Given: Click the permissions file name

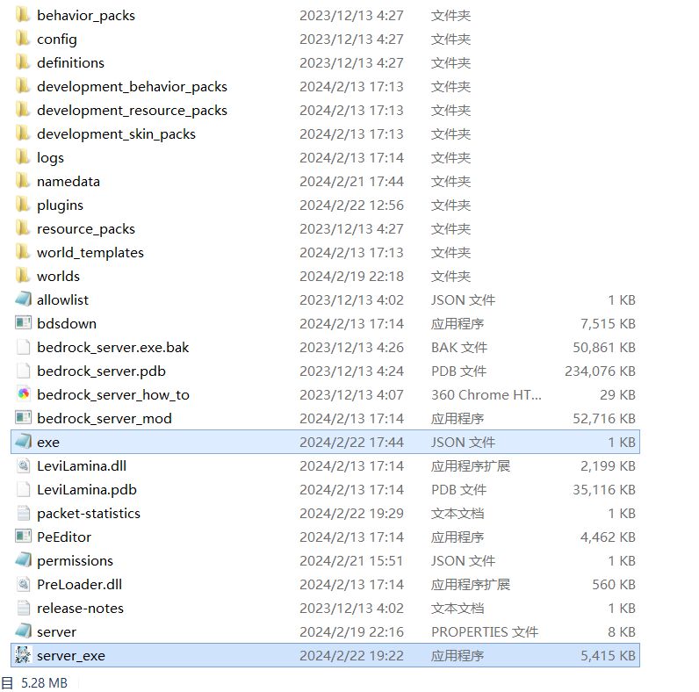Looking at the screenshot, I should (75, 560).
